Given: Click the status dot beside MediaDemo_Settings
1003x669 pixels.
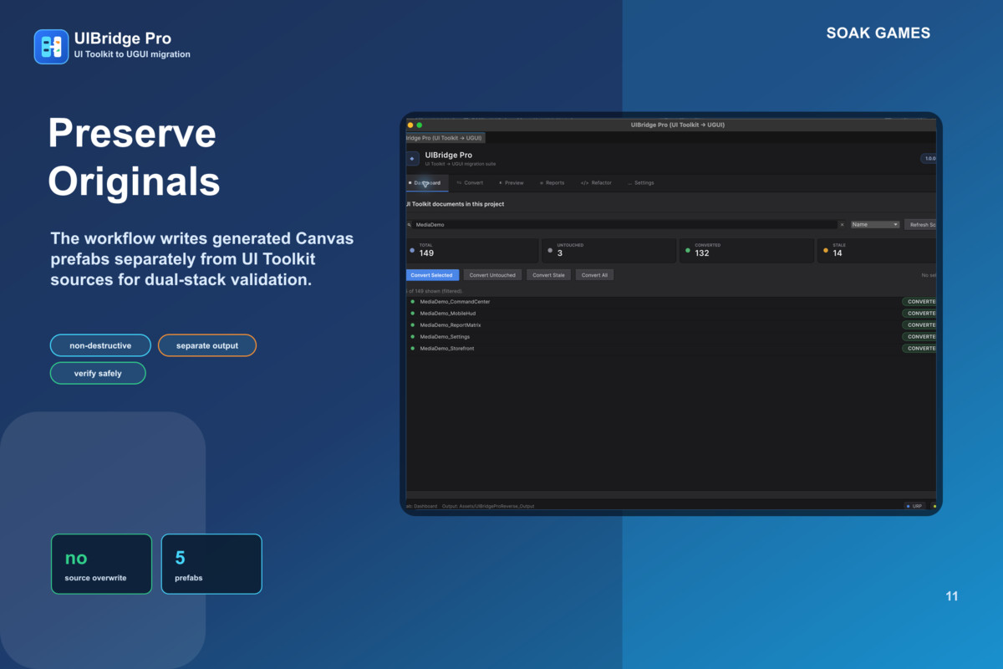Looking at the screenshot, I should [x=412, y=337].
